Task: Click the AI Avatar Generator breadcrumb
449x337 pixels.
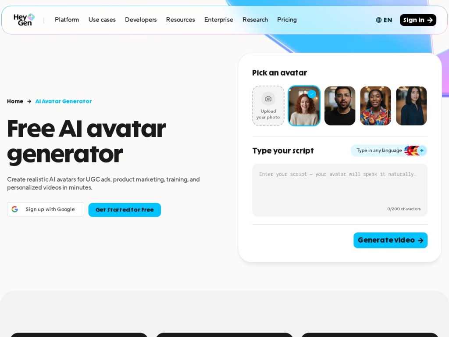Action: coord(64,101)
